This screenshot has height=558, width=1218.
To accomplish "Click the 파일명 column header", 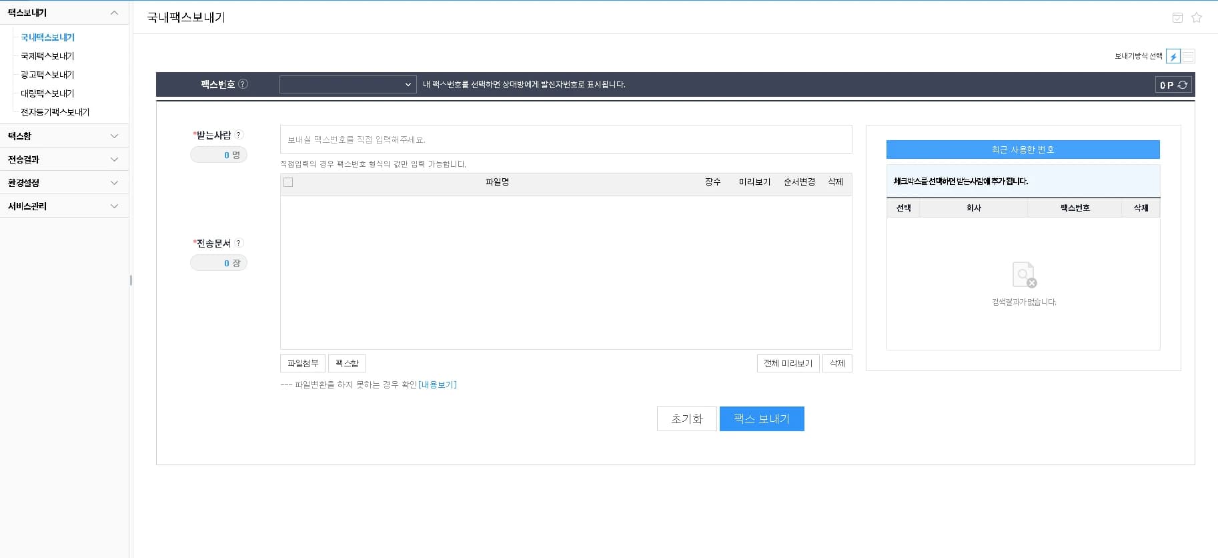I will click(x=498, y=182).
